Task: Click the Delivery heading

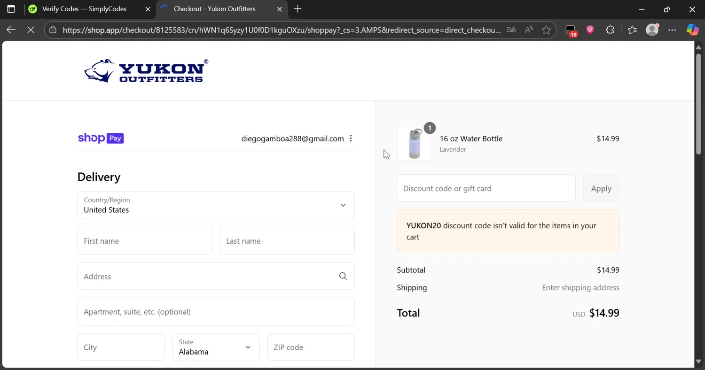Action: coord(99,177)
